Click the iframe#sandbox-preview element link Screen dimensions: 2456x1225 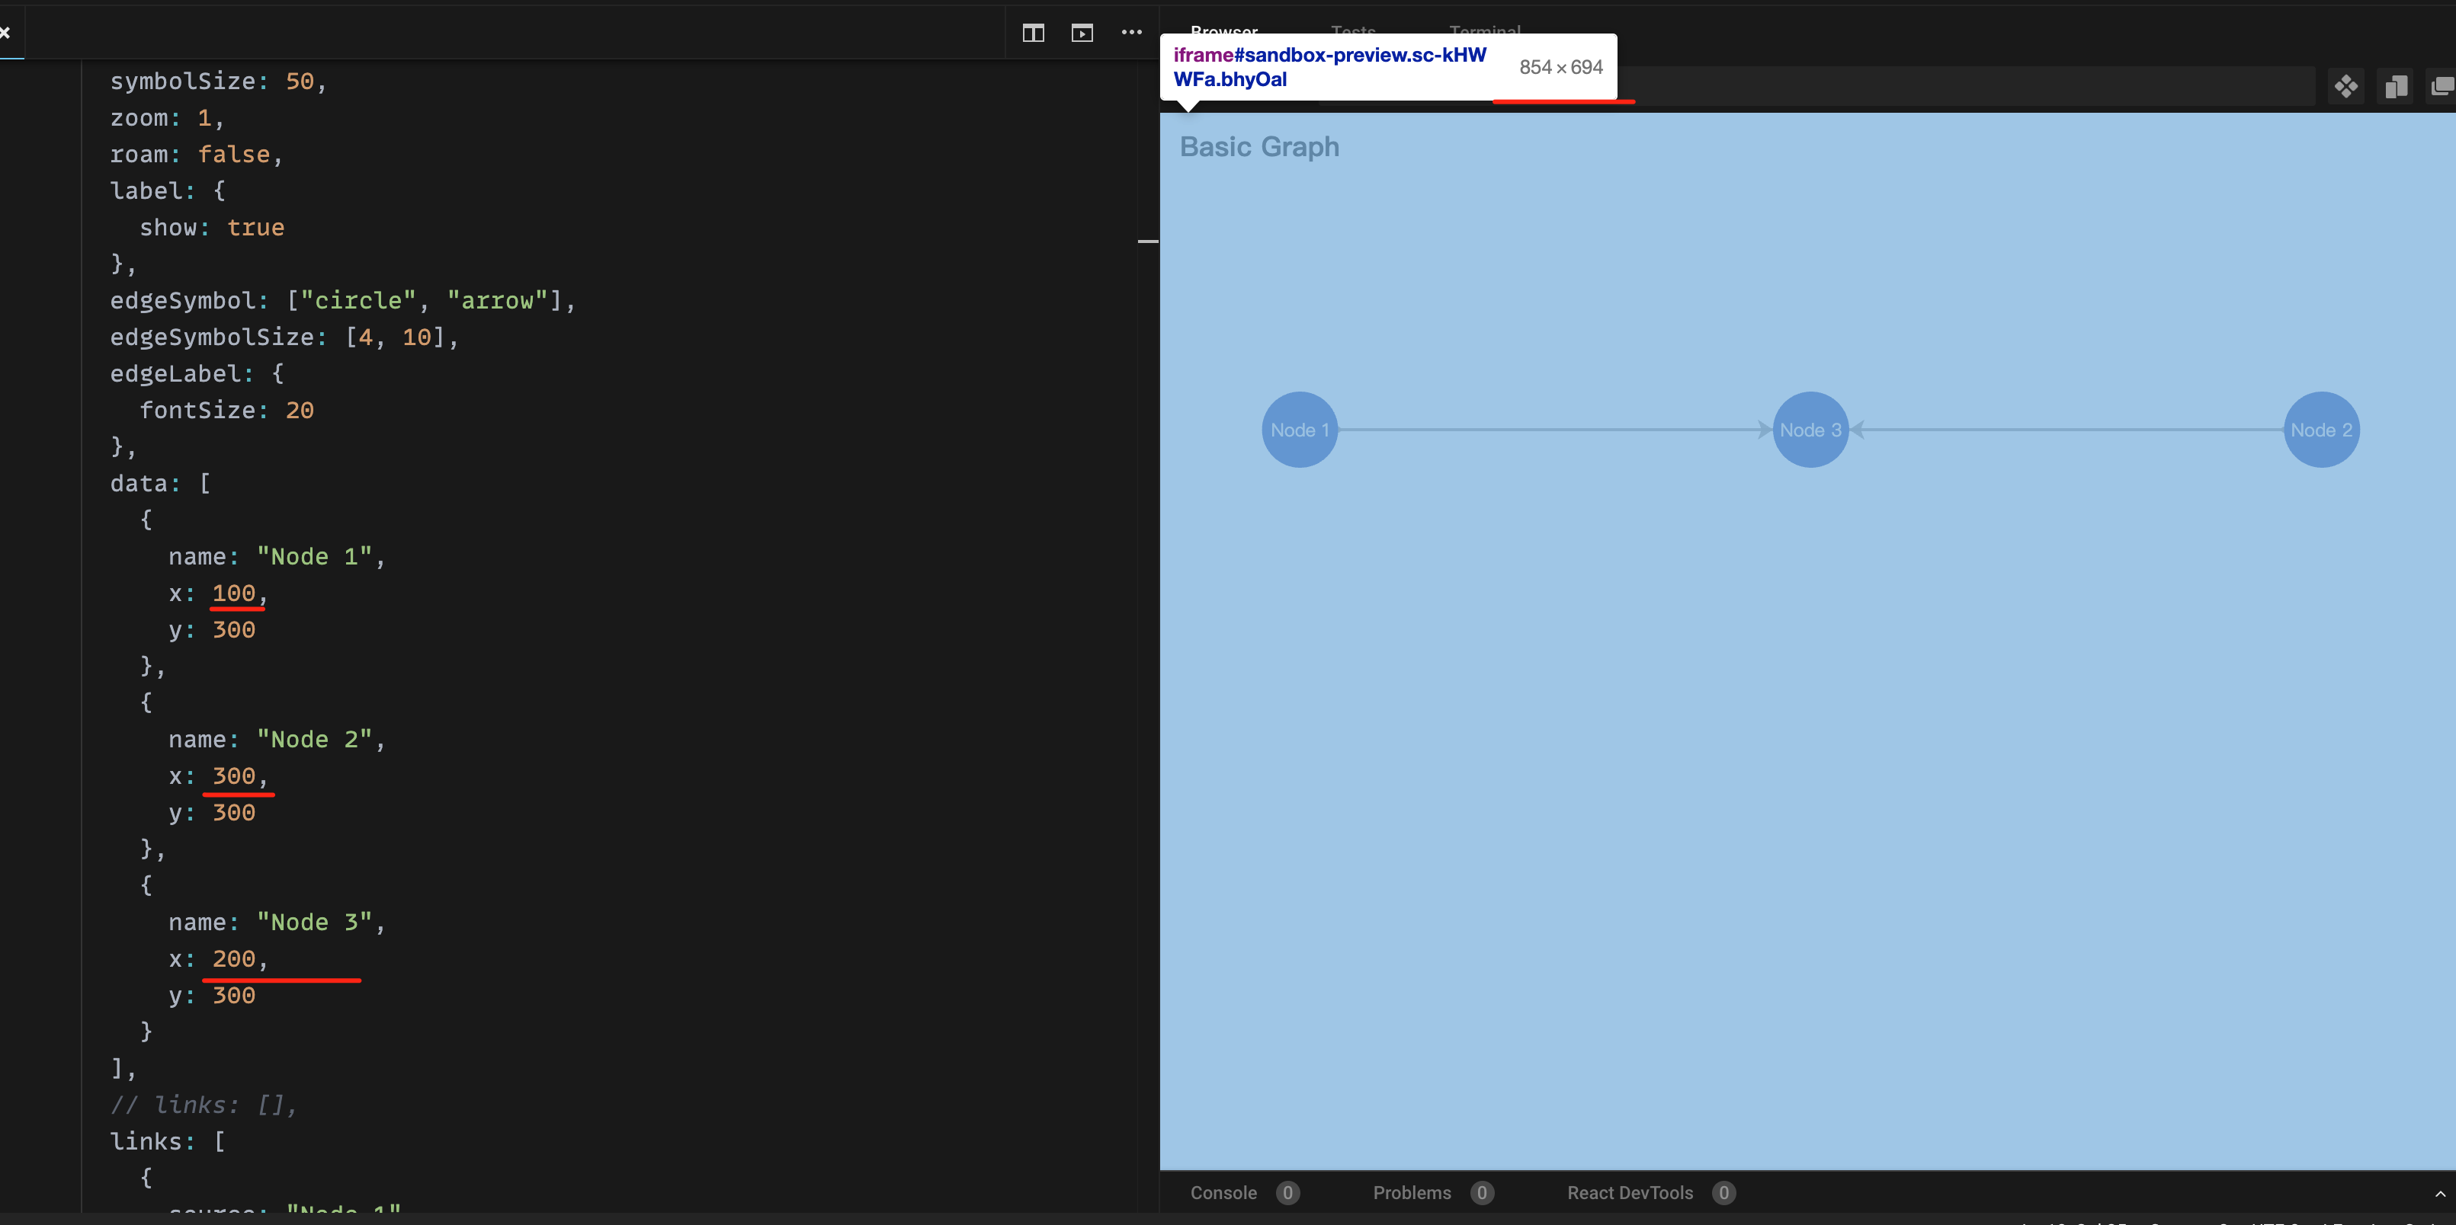pos(1331,67)
